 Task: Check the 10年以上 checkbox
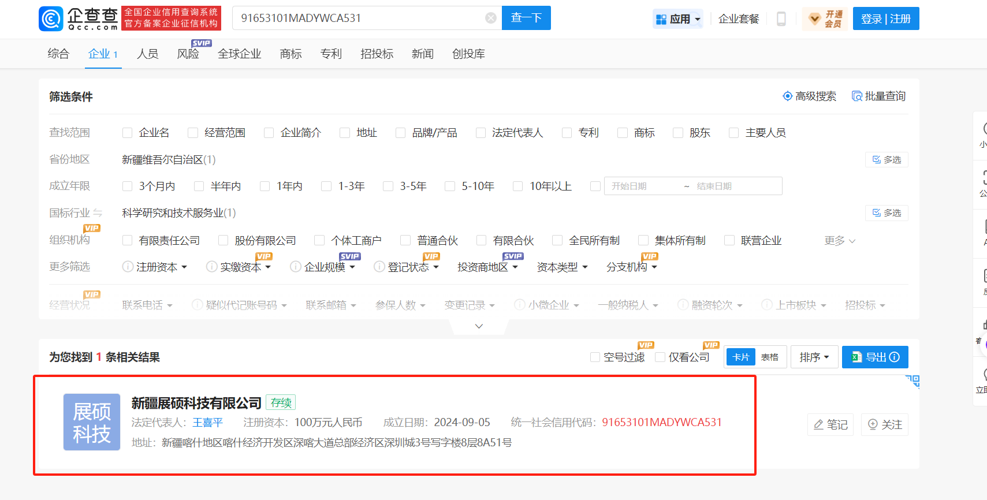[518, 186]
